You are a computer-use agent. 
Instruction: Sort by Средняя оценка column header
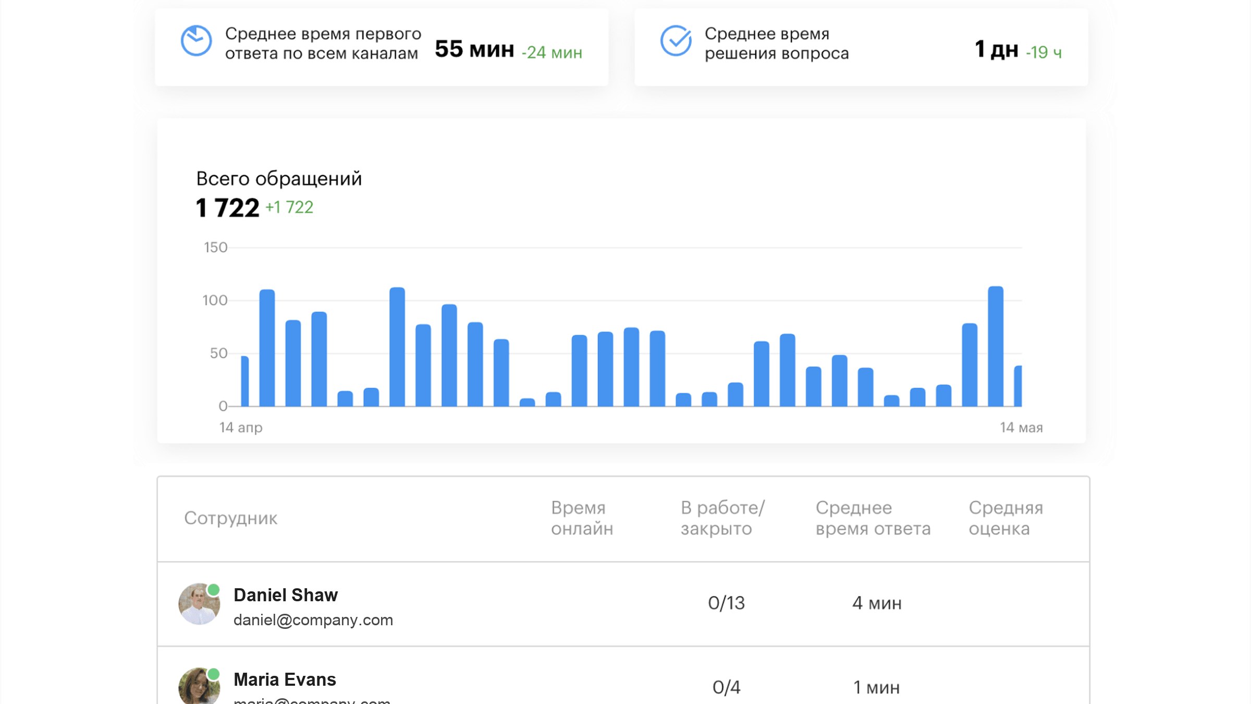click(1006, 518)
